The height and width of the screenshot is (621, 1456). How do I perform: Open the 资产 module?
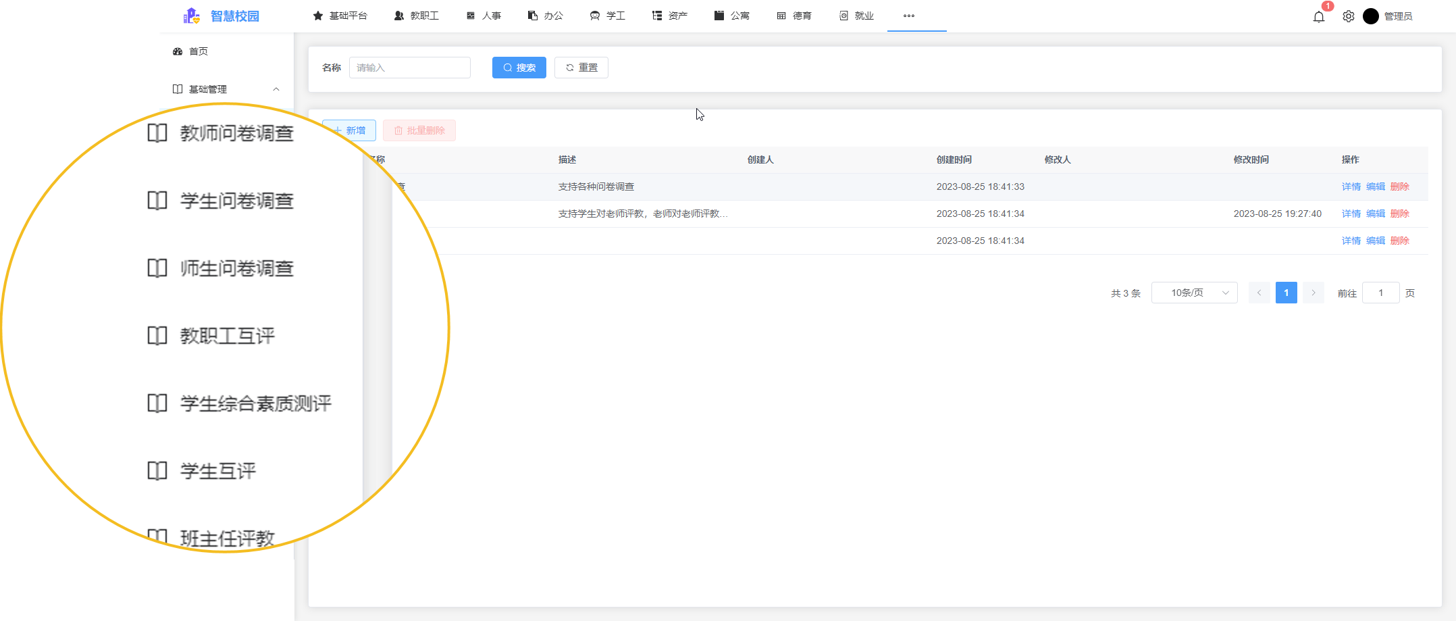(669, 16)
